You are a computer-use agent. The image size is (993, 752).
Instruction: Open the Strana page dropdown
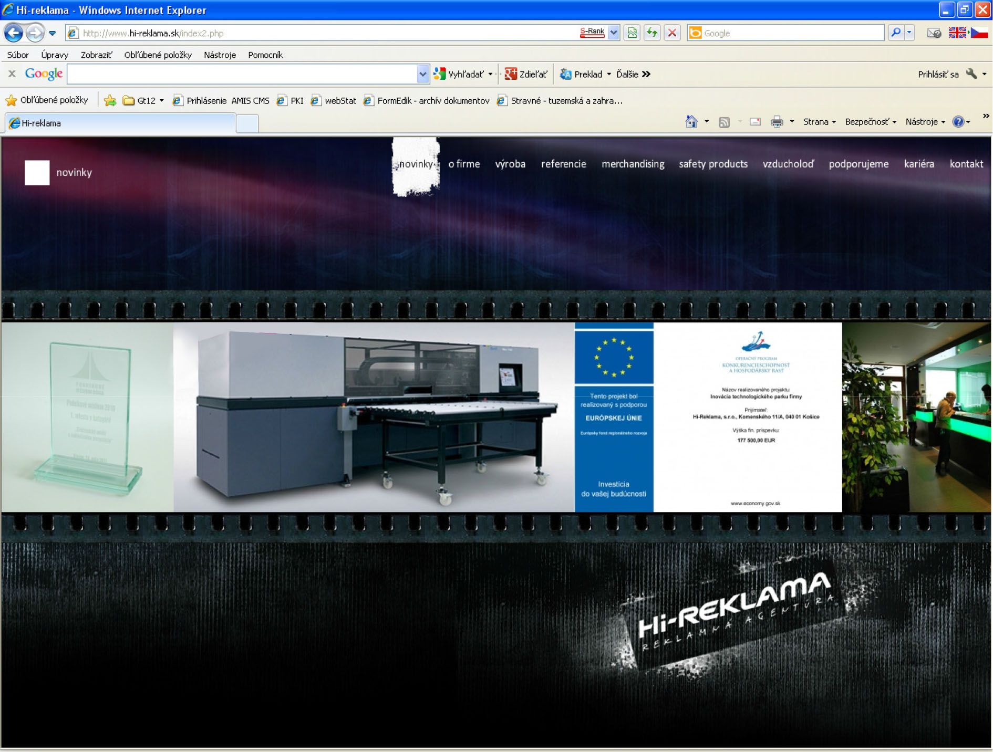819,122
